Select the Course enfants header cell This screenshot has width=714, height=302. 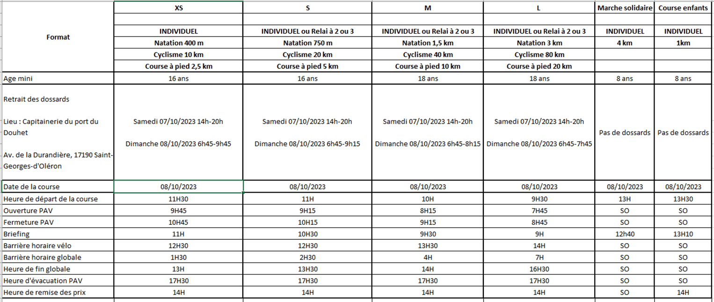pyautogui.click(x=683, y=8)
